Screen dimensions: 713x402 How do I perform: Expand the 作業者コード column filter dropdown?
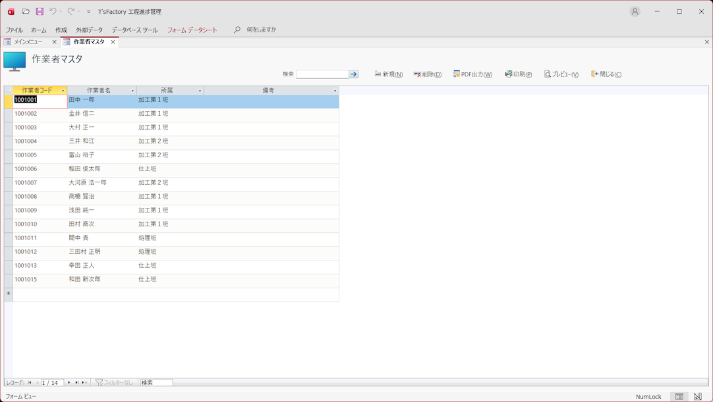[x=63, y=91]
